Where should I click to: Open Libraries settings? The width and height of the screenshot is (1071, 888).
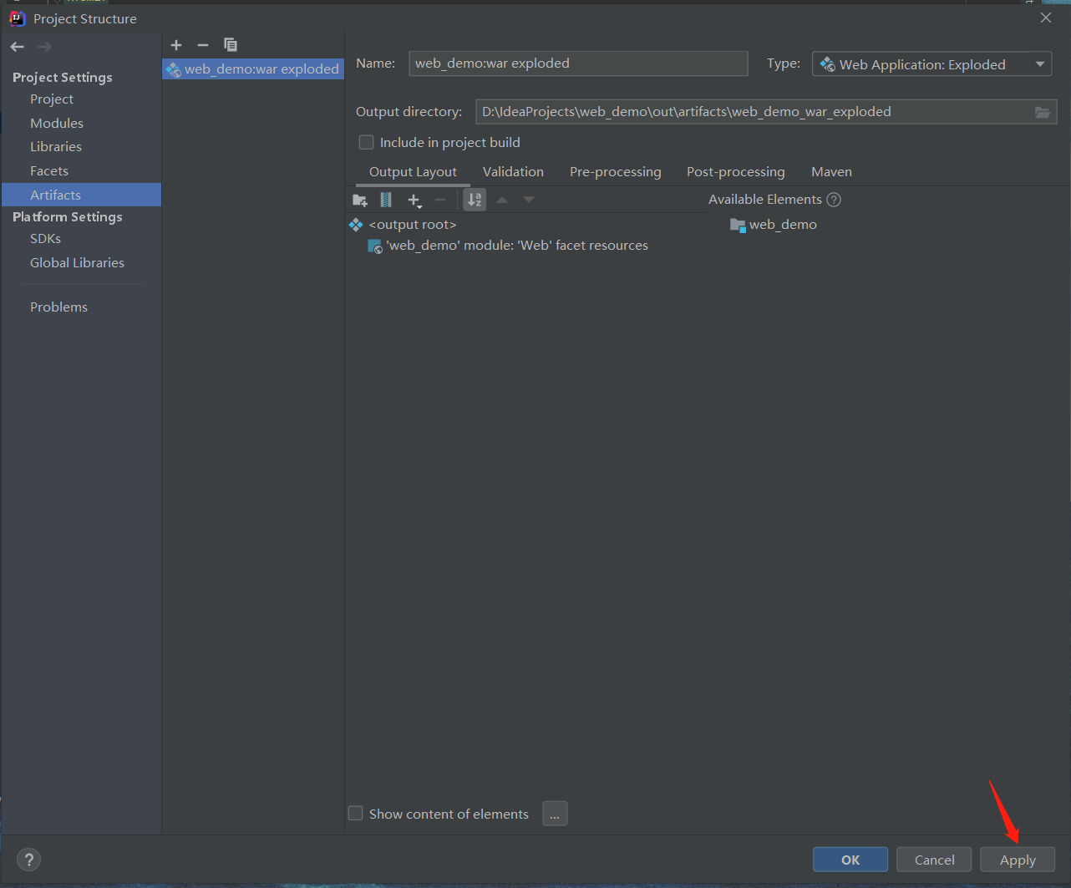[56, 147]
